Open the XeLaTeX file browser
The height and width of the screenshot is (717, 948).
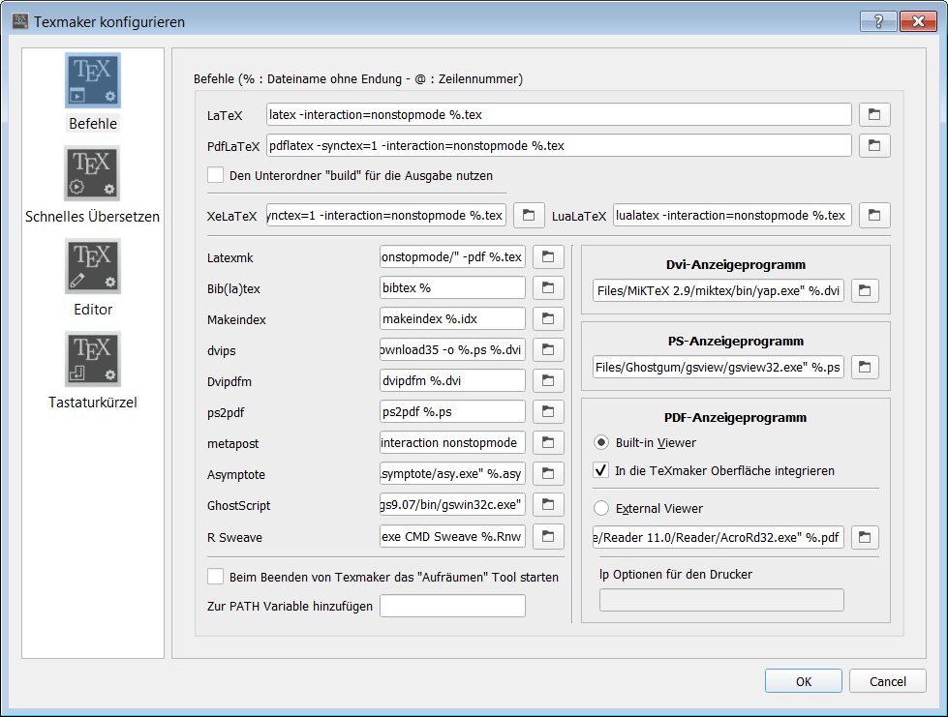(528, 215)
